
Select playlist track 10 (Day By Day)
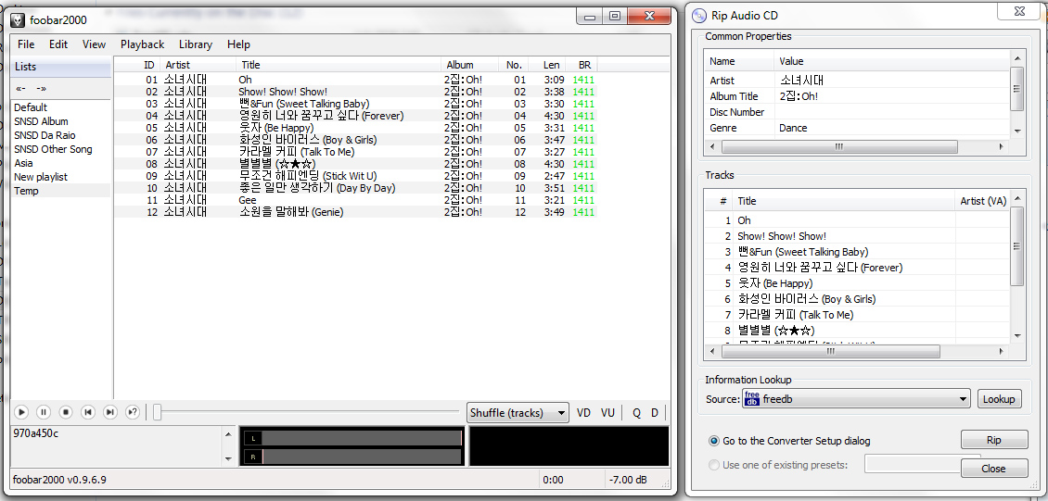(355, 187)
